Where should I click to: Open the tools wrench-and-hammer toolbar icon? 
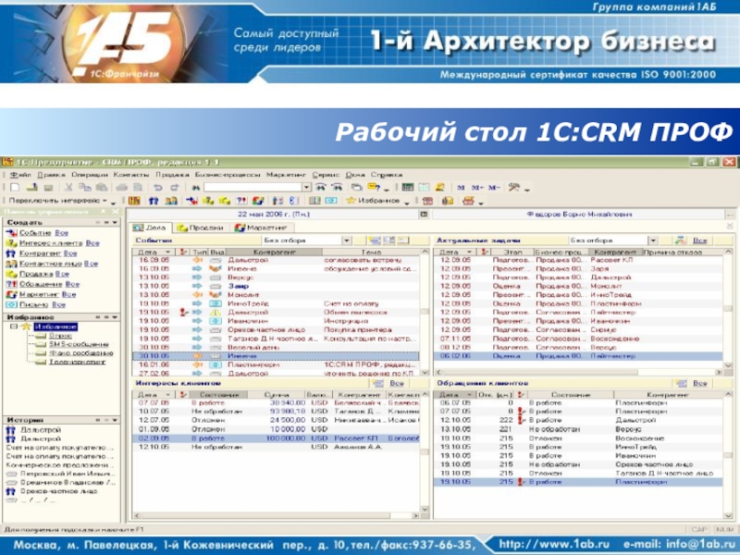tap(514, 188)
